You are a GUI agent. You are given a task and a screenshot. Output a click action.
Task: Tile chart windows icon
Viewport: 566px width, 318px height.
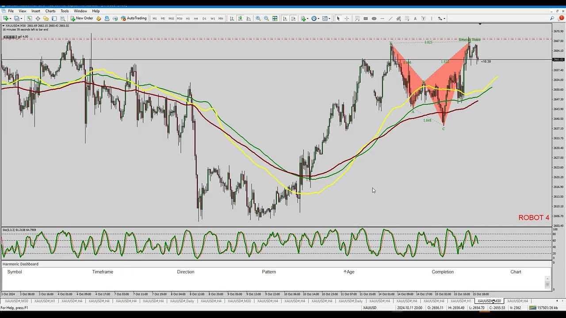tap(275, 19)
